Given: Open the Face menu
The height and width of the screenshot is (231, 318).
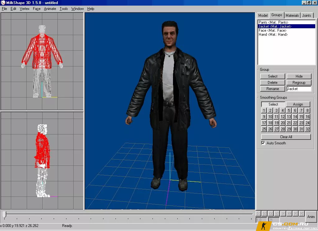Looking at the screenshot, I should coord(37,9).
